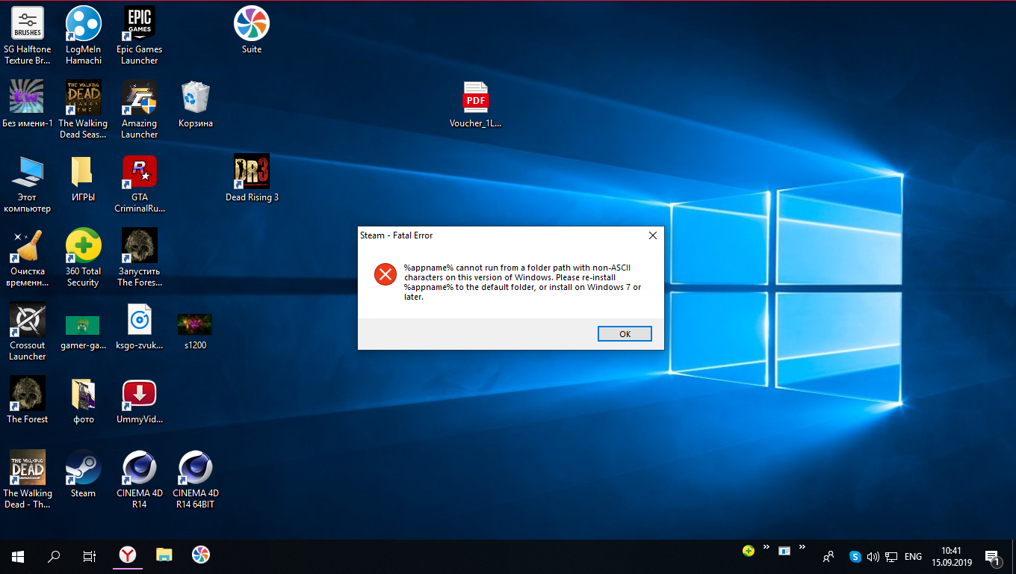Viewport: 1016px width, 574px height.
Task: Click OK in the Steam Fatal Error dialog
Action: click(625, 334)
